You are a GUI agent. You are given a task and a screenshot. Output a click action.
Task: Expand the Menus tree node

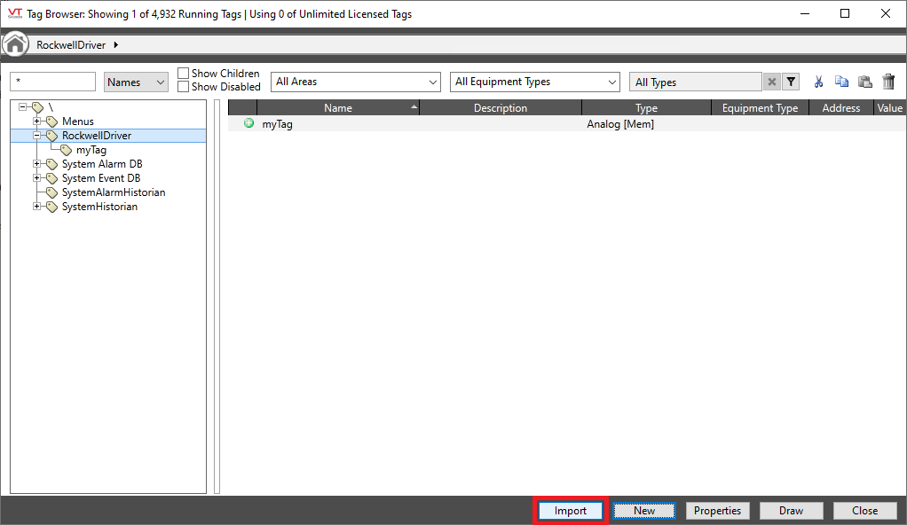[x=37, y=121]
